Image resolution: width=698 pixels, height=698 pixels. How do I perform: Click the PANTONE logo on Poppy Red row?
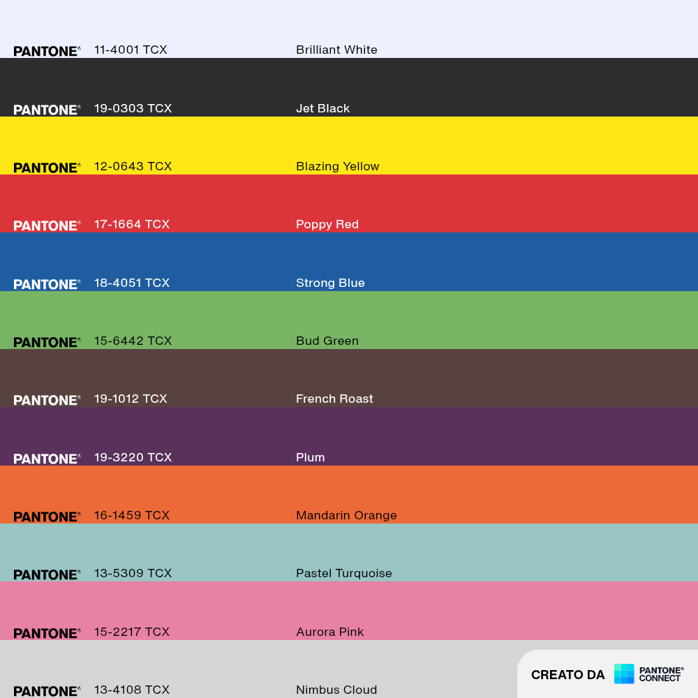(47, 225)
